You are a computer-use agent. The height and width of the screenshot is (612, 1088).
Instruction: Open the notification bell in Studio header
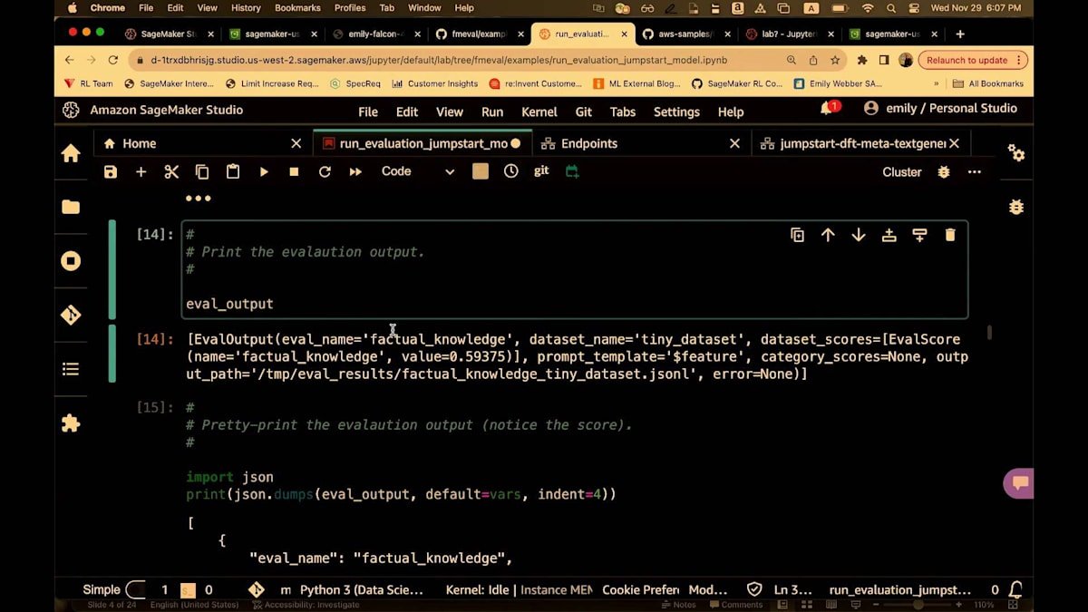828,109
